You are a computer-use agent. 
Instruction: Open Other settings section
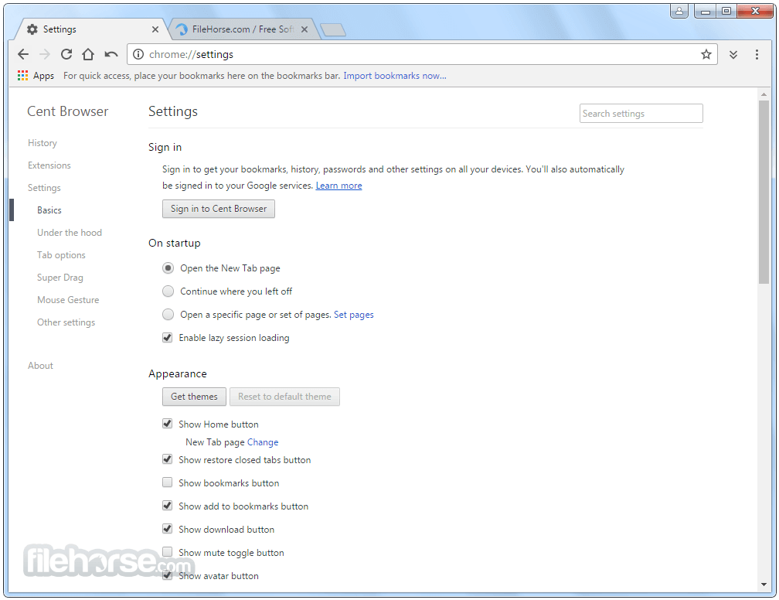66,322
